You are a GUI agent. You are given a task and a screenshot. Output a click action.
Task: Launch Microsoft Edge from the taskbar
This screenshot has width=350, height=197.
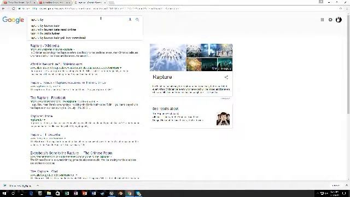point(31,193)
